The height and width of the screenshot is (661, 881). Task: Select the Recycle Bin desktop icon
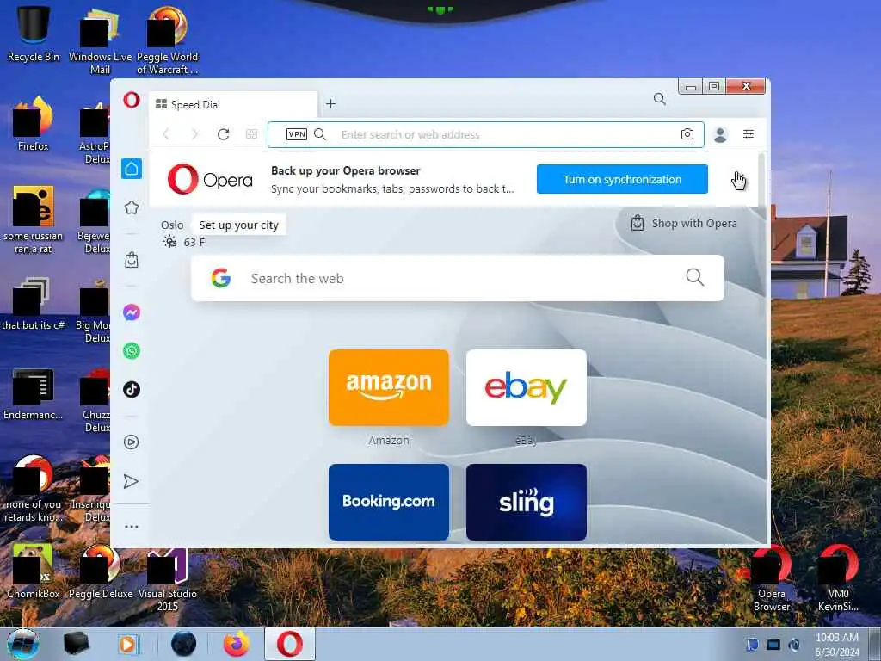click(x=34, y=33)
